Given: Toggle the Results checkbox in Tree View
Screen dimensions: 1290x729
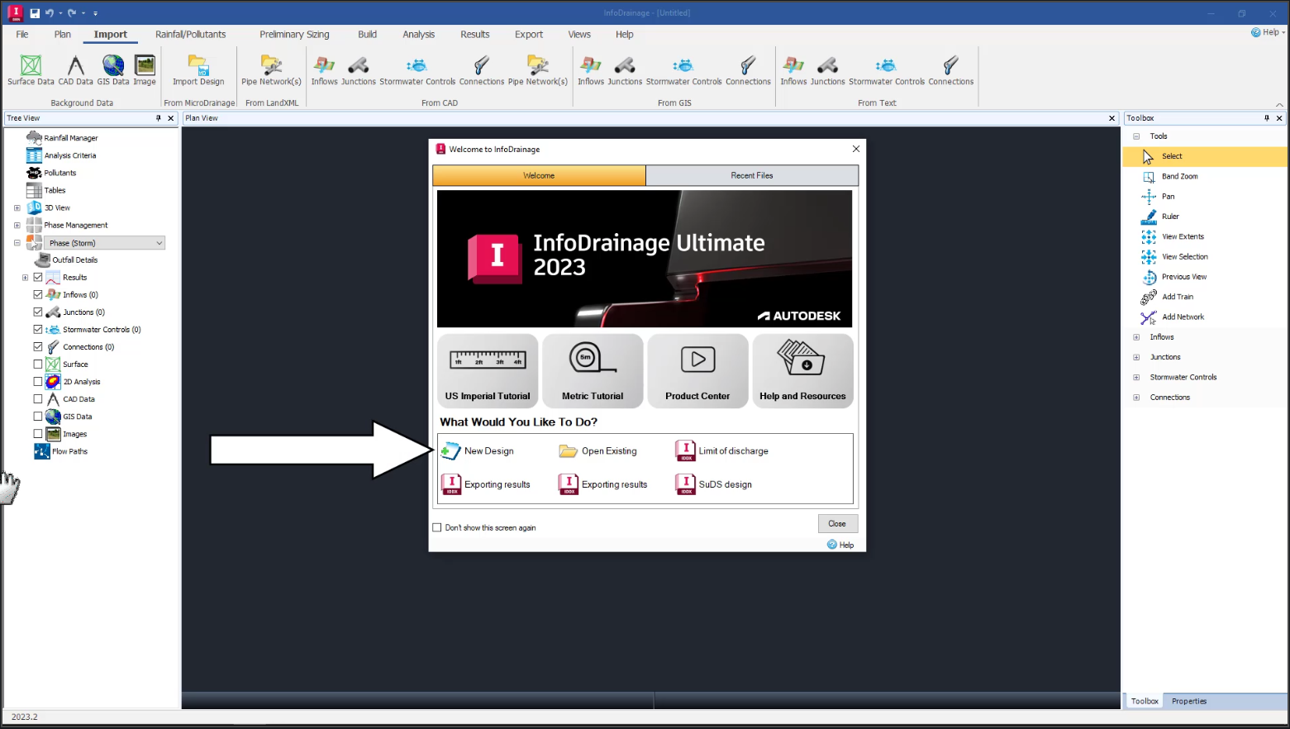Looking at the screenshot, I should (x=38, y=277).
